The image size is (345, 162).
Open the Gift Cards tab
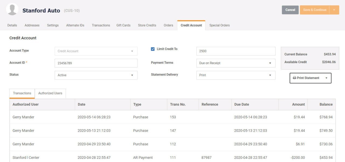123,25
